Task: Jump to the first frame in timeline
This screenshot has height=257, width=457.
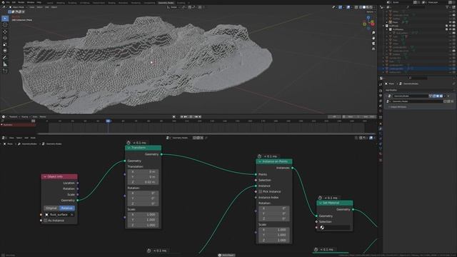Action: (181, 116)
